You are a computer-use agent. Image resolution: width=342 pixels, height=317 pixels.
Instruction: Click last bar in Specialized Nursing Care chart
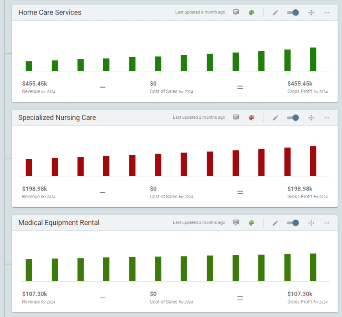(x=313, y=161)
